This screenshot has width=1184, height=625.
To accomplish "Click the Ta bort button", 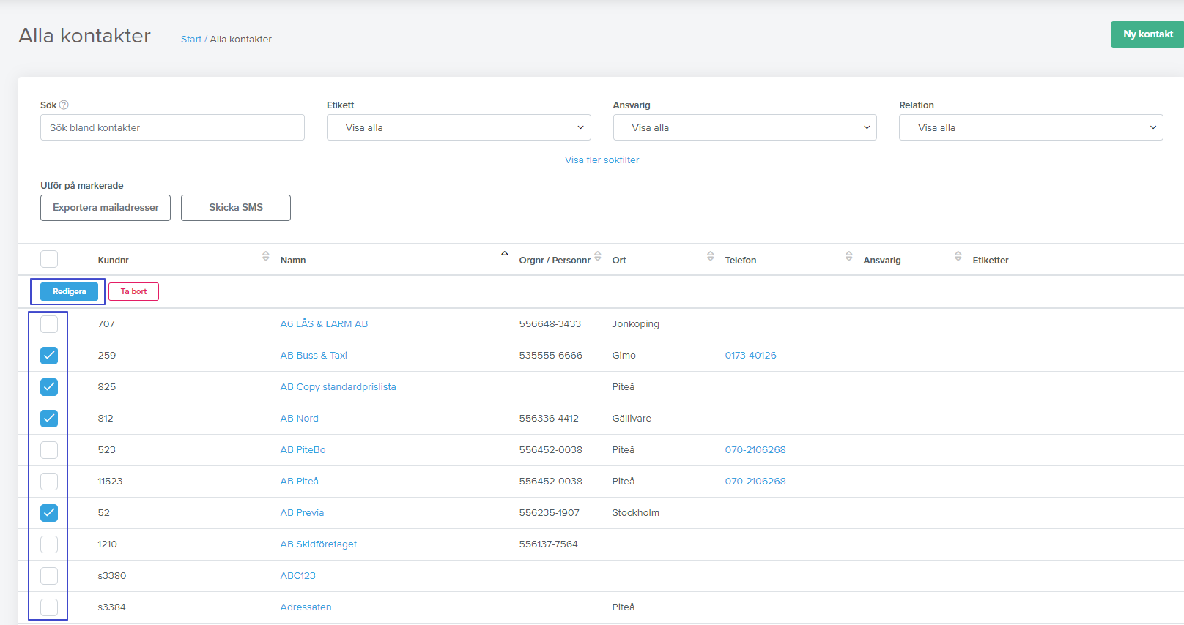I will click(133, 291).
